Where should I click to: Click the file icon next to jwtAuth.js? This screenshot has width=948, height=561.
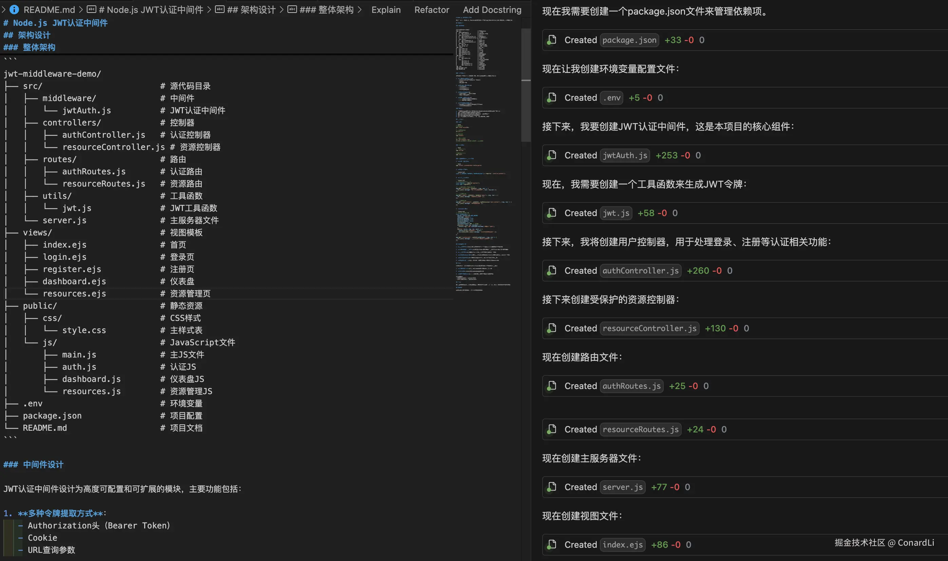tap(552, 155)
